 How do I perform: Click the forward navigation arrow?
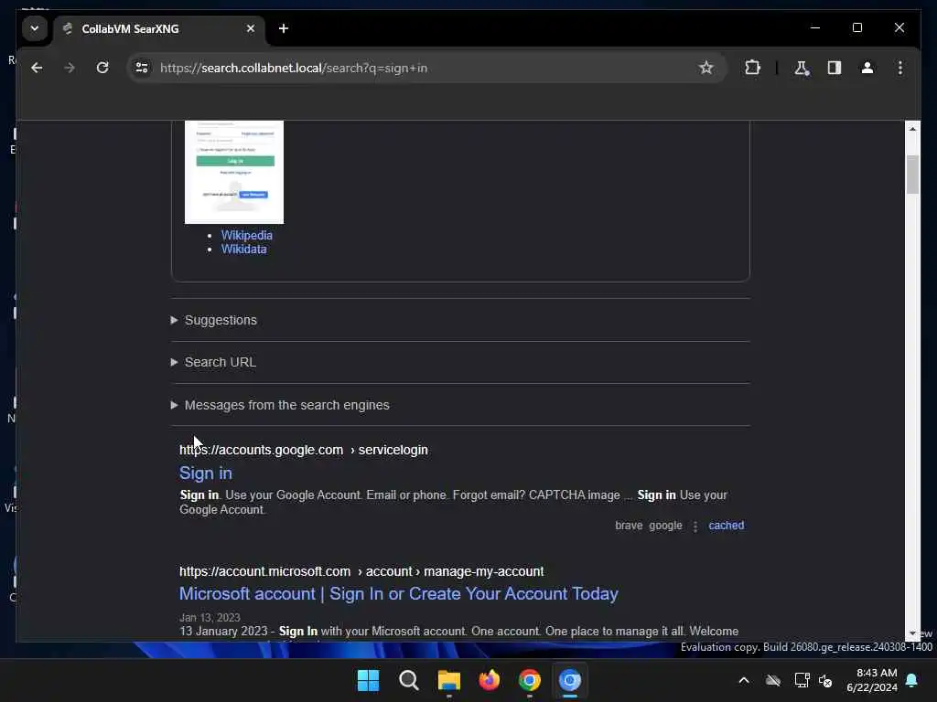70,68
